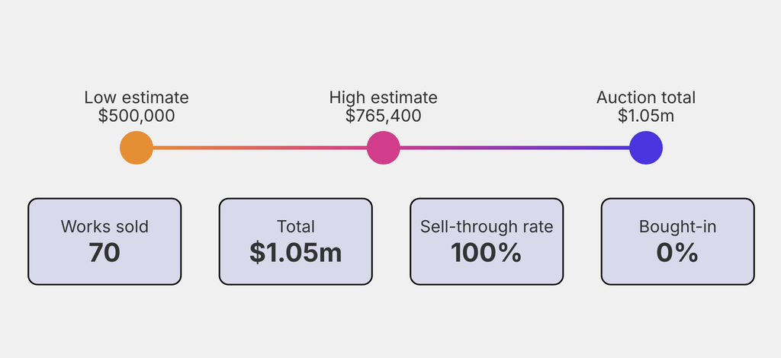Select the $765,400 high estimate value
The width and height of the screenshot is (781, 358).
click(384, 116)
